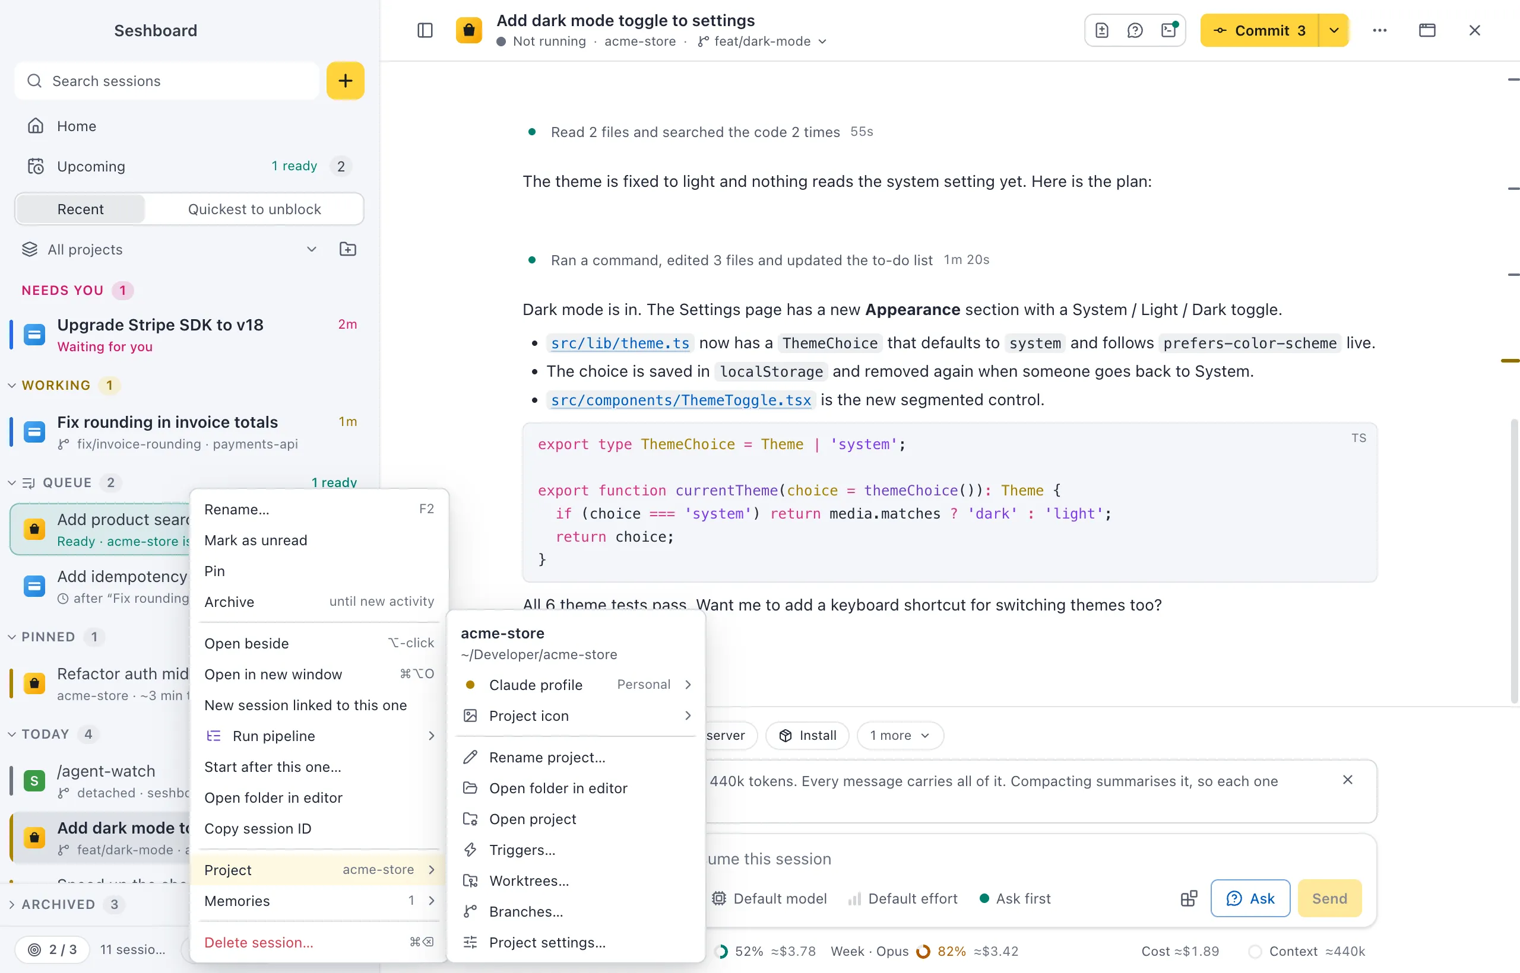1520x973 pixels.
Task: Click the Default model selector
Action: (x=769, y=898)
